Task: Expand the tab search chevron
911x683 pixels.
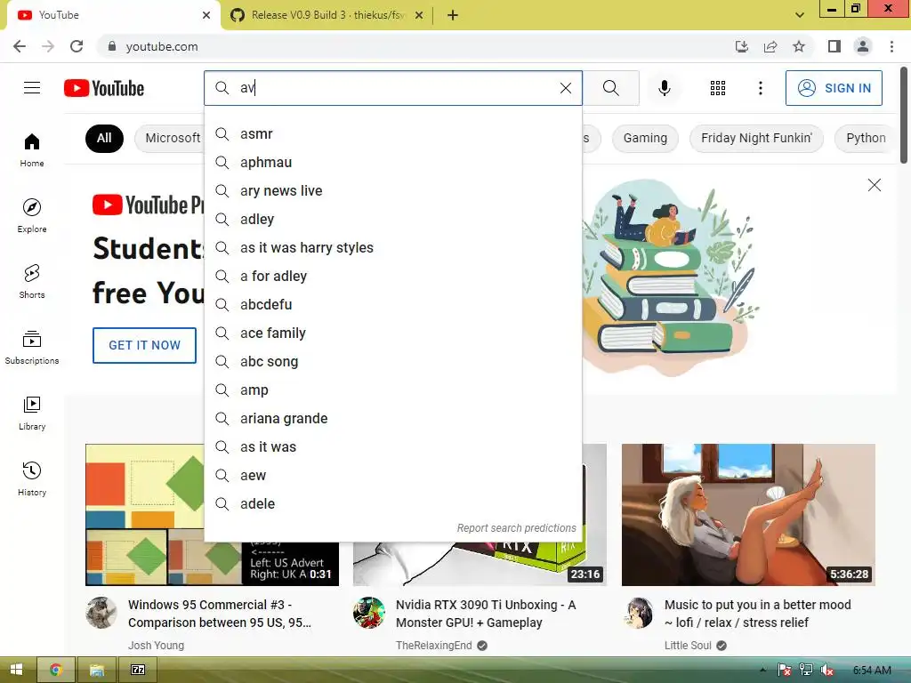Action: tap(800, 15)
